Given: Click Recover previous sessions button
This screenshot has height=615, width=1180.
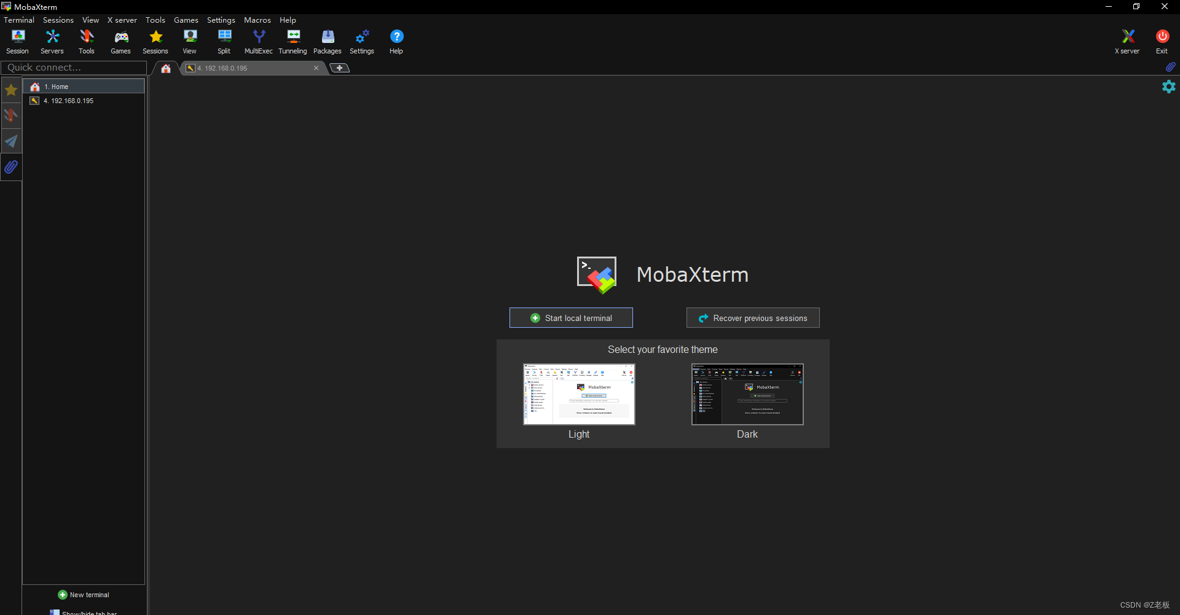Looking at the screenshot, I should pyautogui.click(x=753, y=318).
